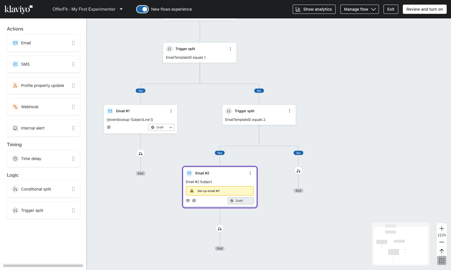Select the Time delay clock icon
The height and width of the screenshot is (270, 451).
pyautogui.click(x=15, y=158)
